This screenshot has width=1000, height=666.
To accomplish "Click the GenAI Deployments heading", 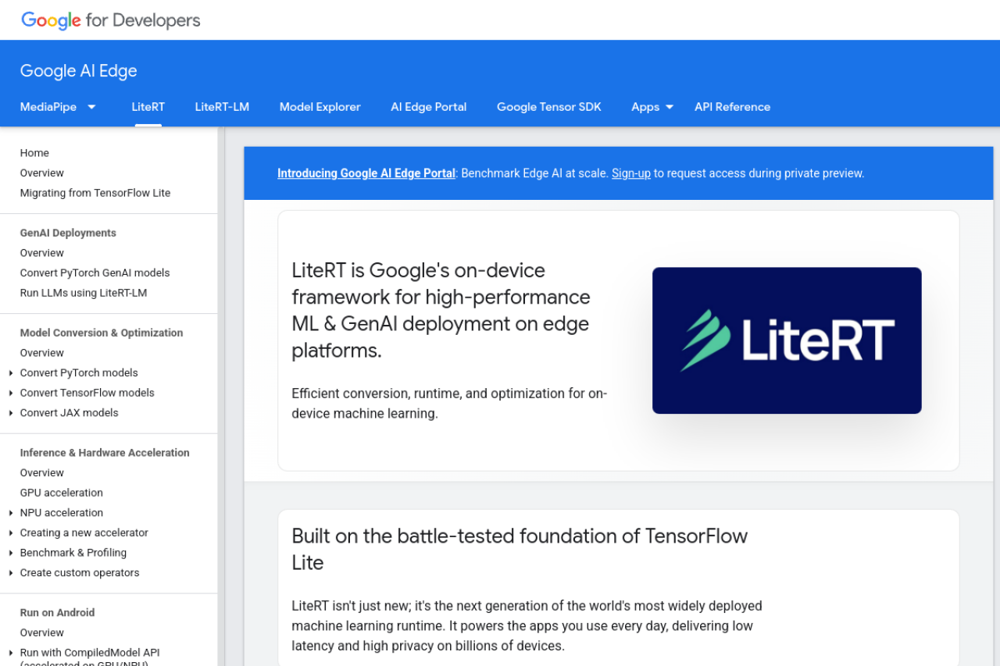I will [x=68, y=233].
